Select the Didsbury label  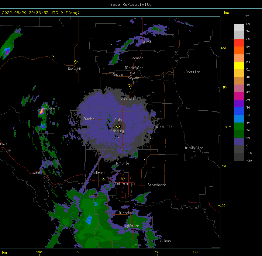pos(117,131)
